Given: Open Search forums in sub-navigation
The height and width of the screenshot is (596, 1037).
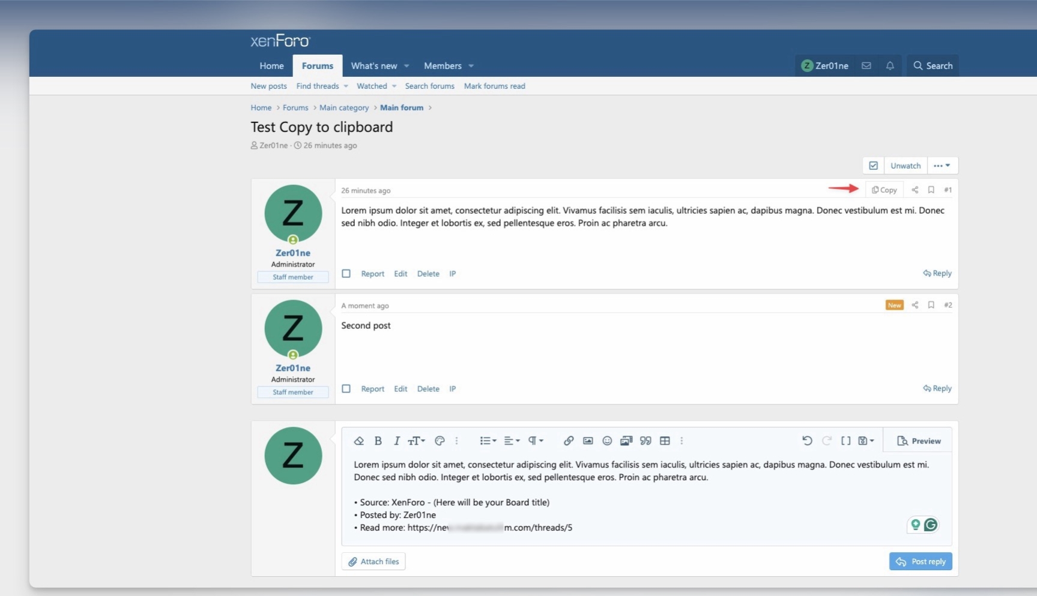Looking at the screenshot, I should (429, 86).
